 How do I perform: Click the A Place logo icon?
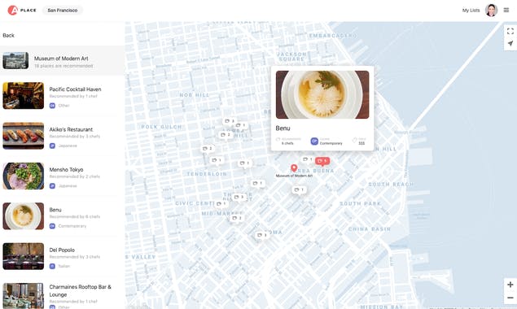pos(12,11)
